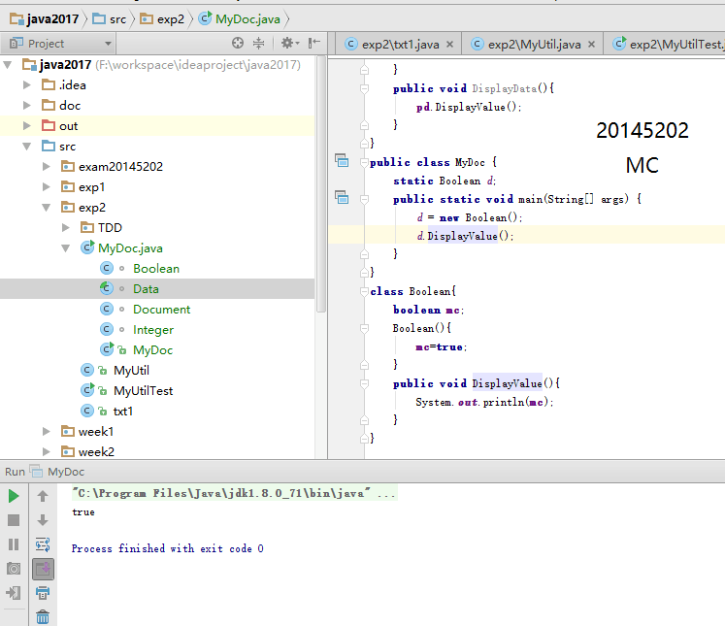Click the run gutter icon beside main method
This screenshot has width=725, height=626.
coord(342,197)
